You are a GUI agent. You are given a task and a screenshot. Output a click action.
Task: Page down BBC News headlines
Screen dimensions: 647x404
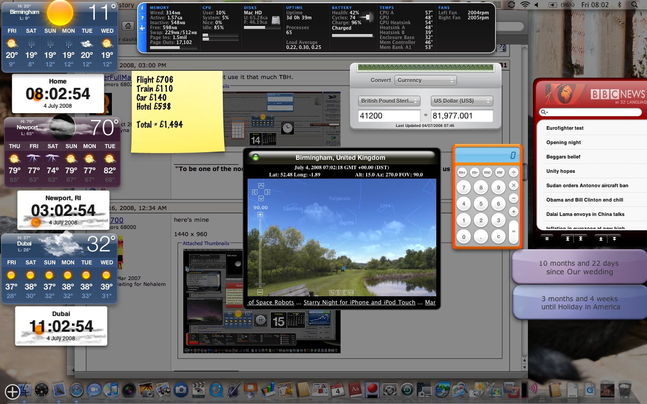click(614, 239)
